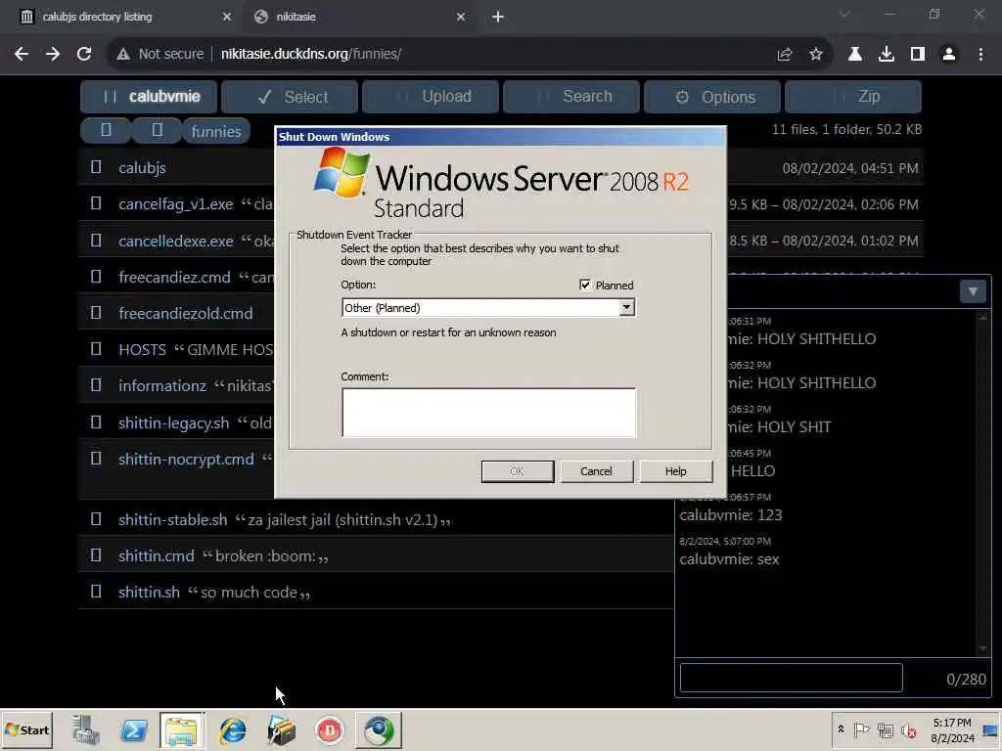Click the Not secure warning icon

click(123, 55)
